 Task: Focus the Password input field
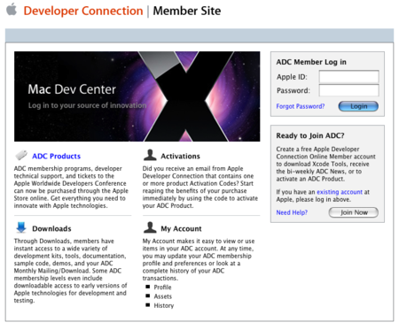tap(348, 90)
